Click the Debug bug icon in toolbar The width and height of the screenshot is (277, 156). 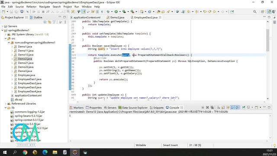pyautogui.click(x=108, y=12)
